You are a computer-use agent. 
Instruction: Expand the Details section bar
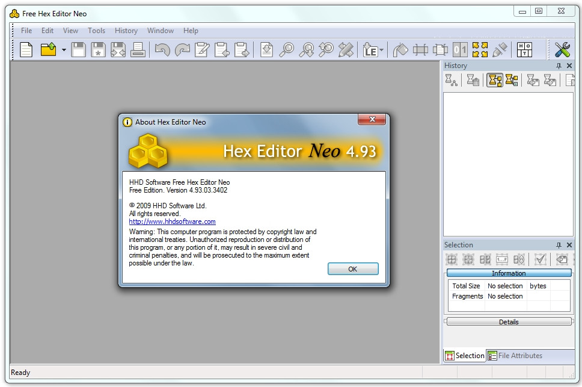click(509, 322)
